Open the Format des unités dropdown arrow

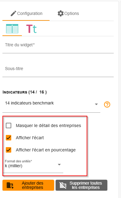[59, 164]
